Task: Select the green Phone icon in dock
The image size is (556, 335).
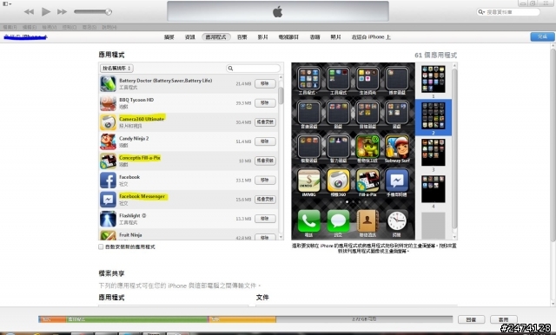Action: click(308, 221)
